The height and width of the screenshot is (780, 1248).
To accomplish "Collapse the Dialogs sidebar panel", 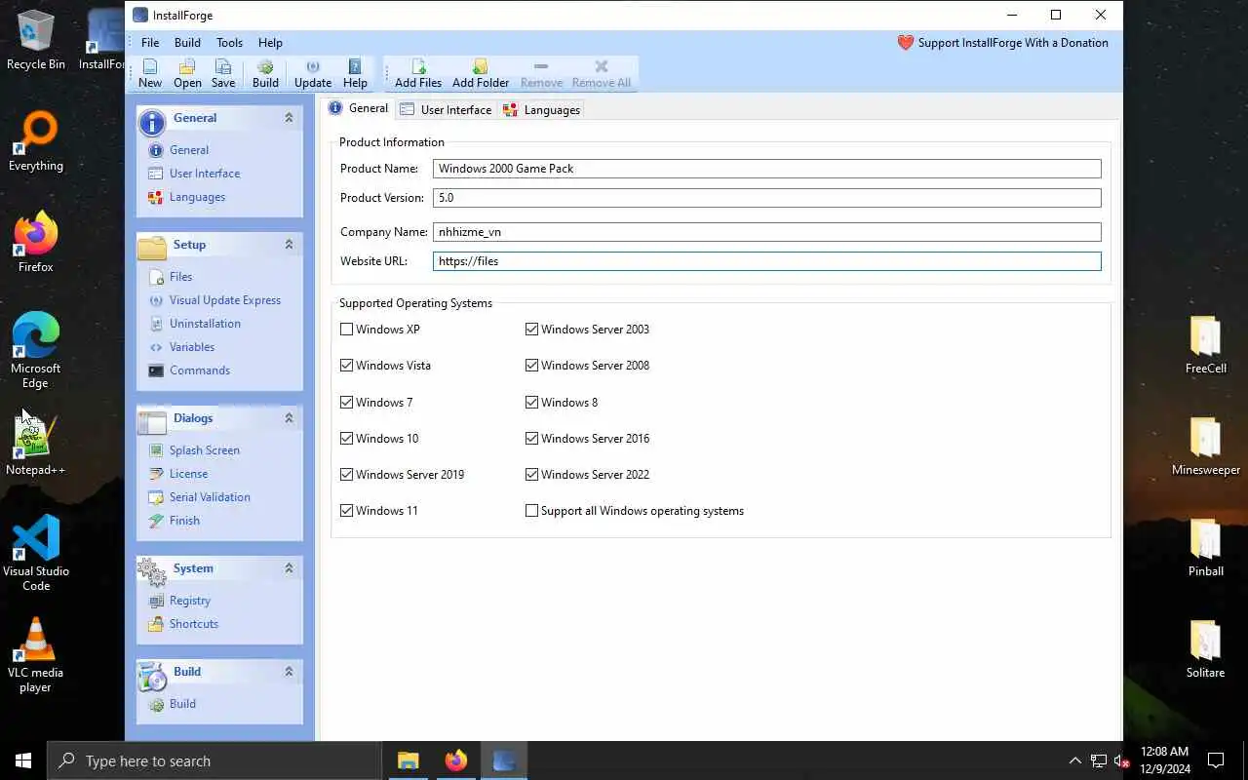I will point(289,418).
